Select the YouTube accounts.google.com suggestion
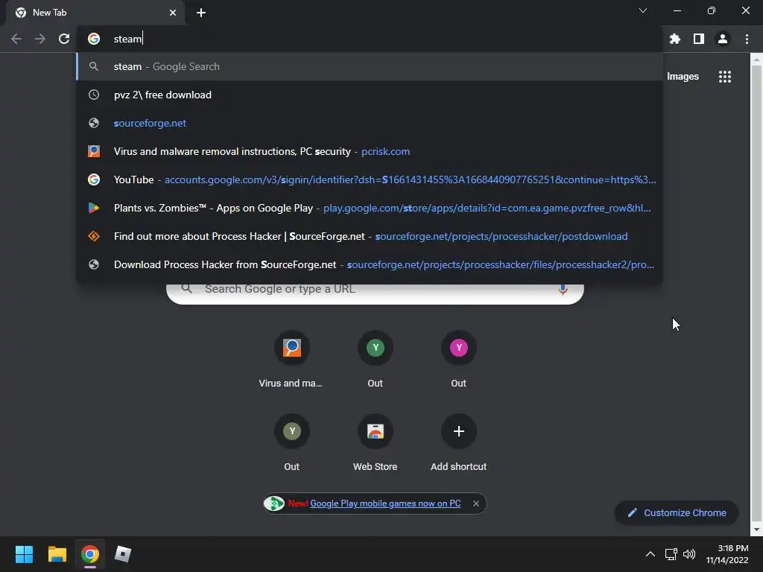 pyautogui.click(x=370, y=179)
